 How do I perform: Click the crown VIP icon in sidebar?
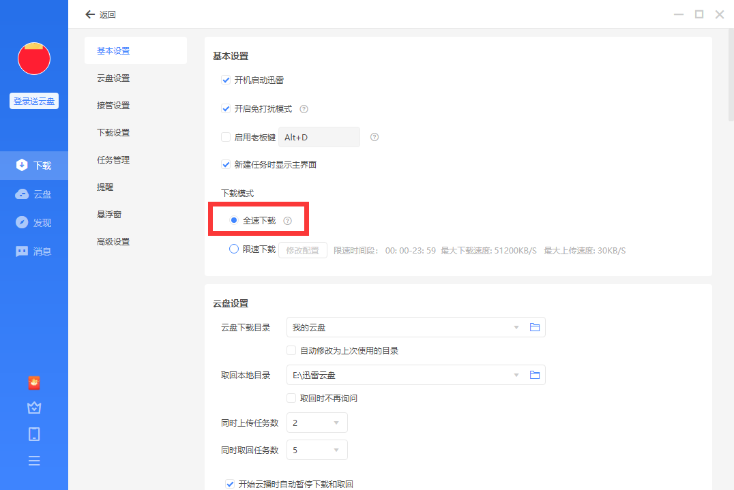coord(34,408)
